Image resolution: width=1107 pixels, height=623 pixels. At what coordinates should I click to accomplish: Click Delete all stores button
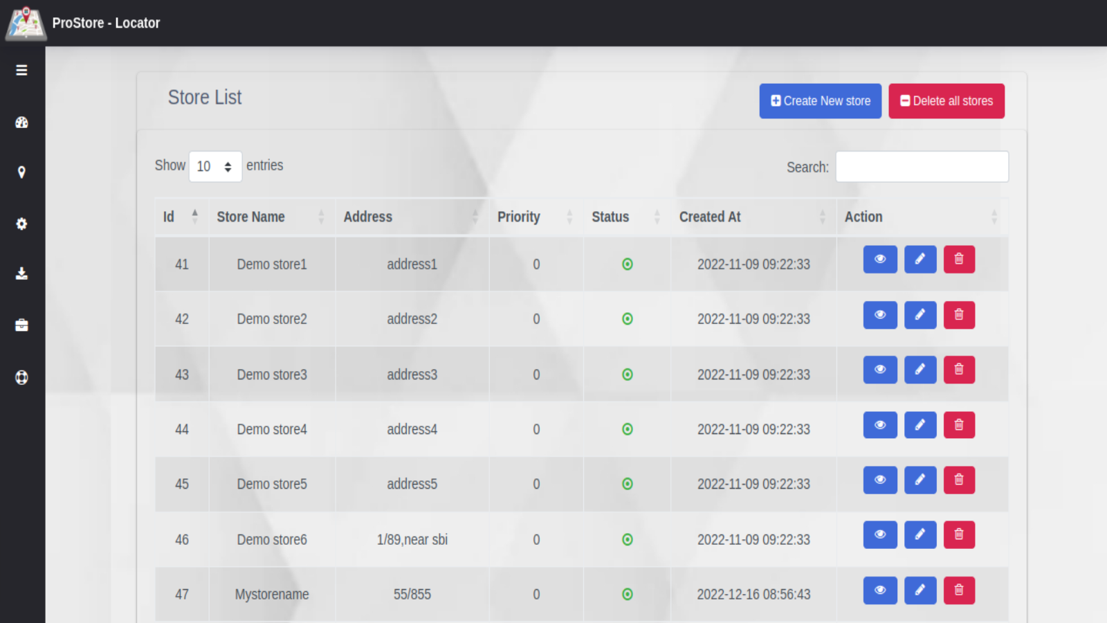946,101
